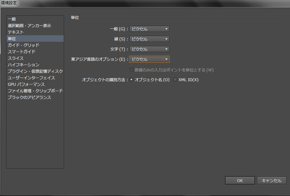This screenshot has height=196, width=290.
Task: Open 選択範囲・アンカー表示 preferences
Action: point(35,25)
